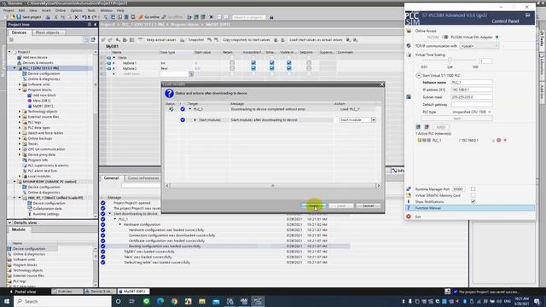546x307 pixels.
Task: Open the Start module action dropdown
Action: point(374,119)
